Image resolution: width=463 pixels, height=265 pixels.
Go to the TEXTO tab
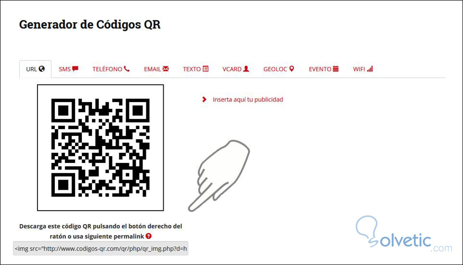pos(196,69)
